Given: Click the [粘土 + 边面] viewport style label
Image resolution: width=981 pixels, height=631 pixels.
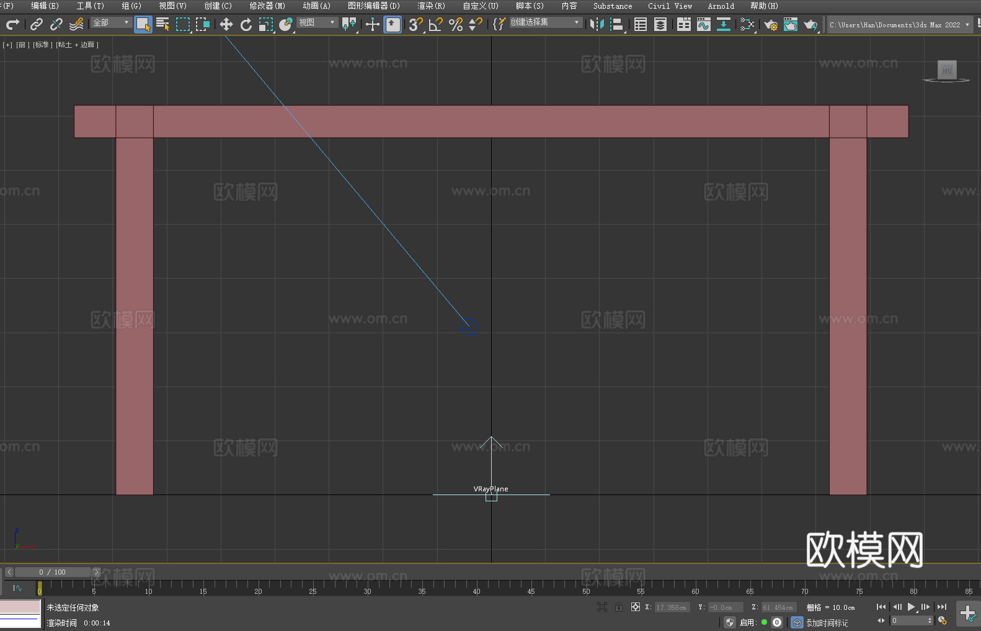Looking at the screenshot, I should click(77, 45).
